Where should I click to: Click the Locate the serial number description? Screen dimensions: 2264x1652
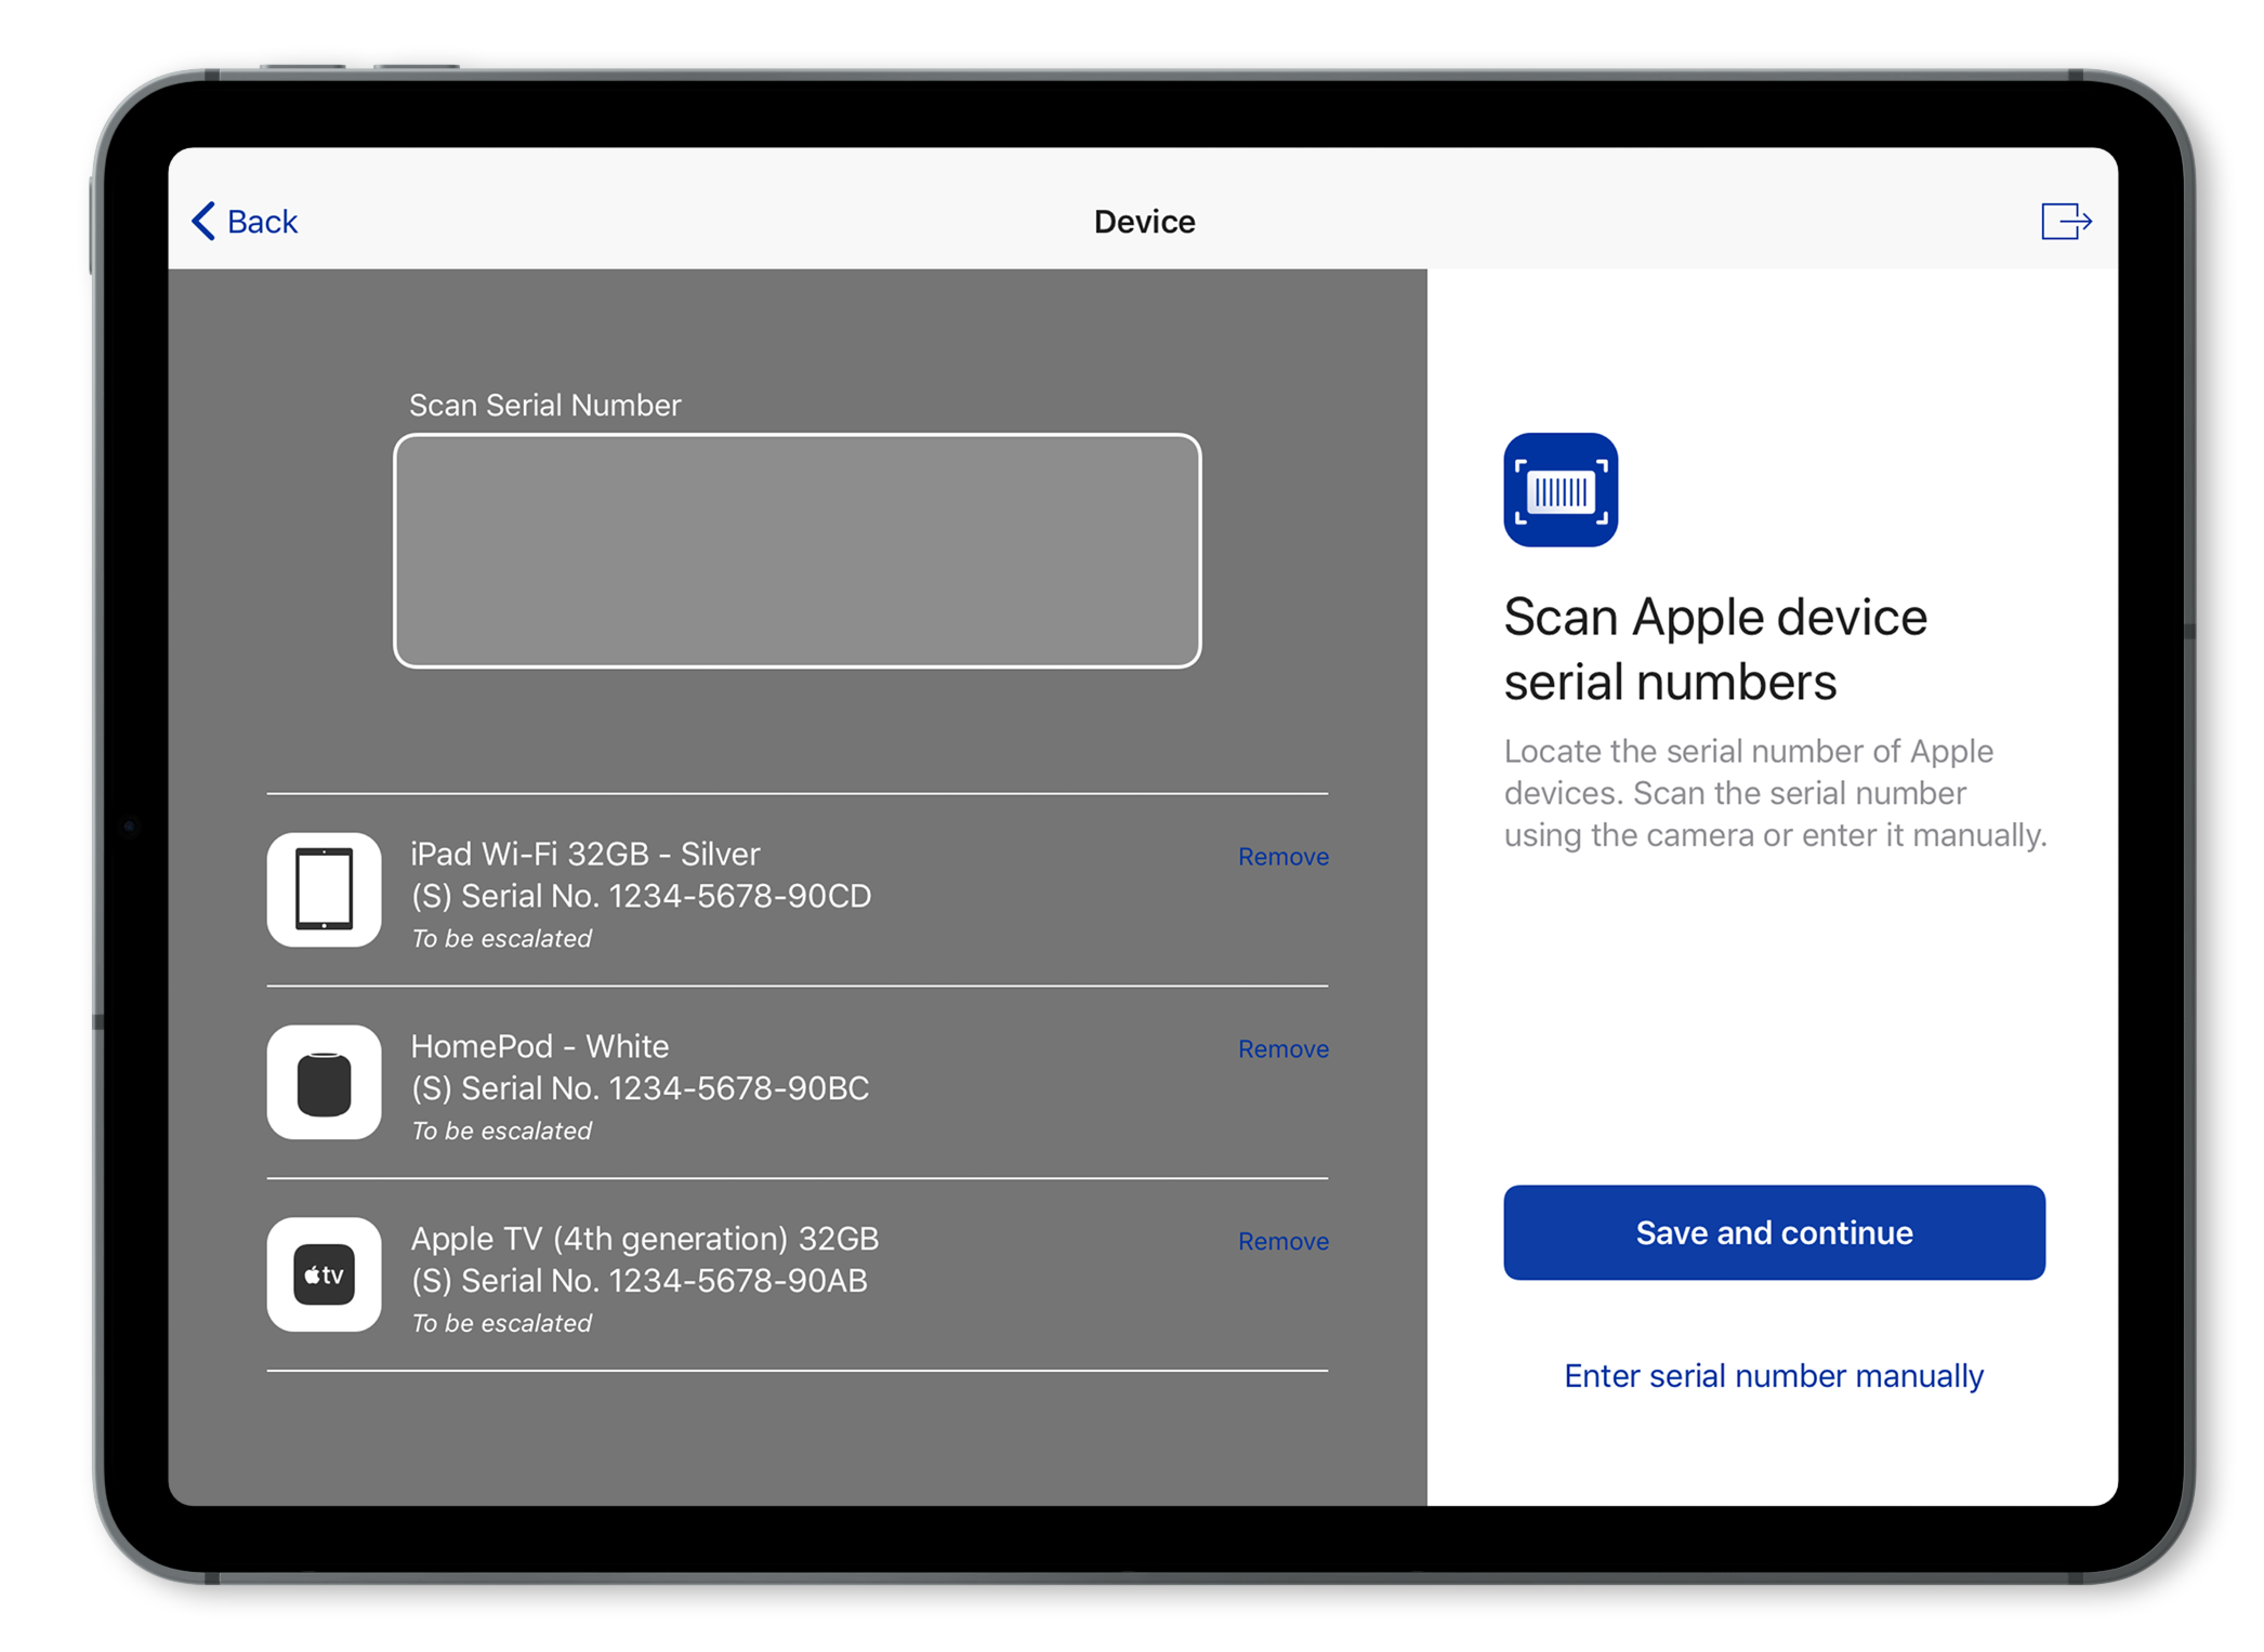1776,793
